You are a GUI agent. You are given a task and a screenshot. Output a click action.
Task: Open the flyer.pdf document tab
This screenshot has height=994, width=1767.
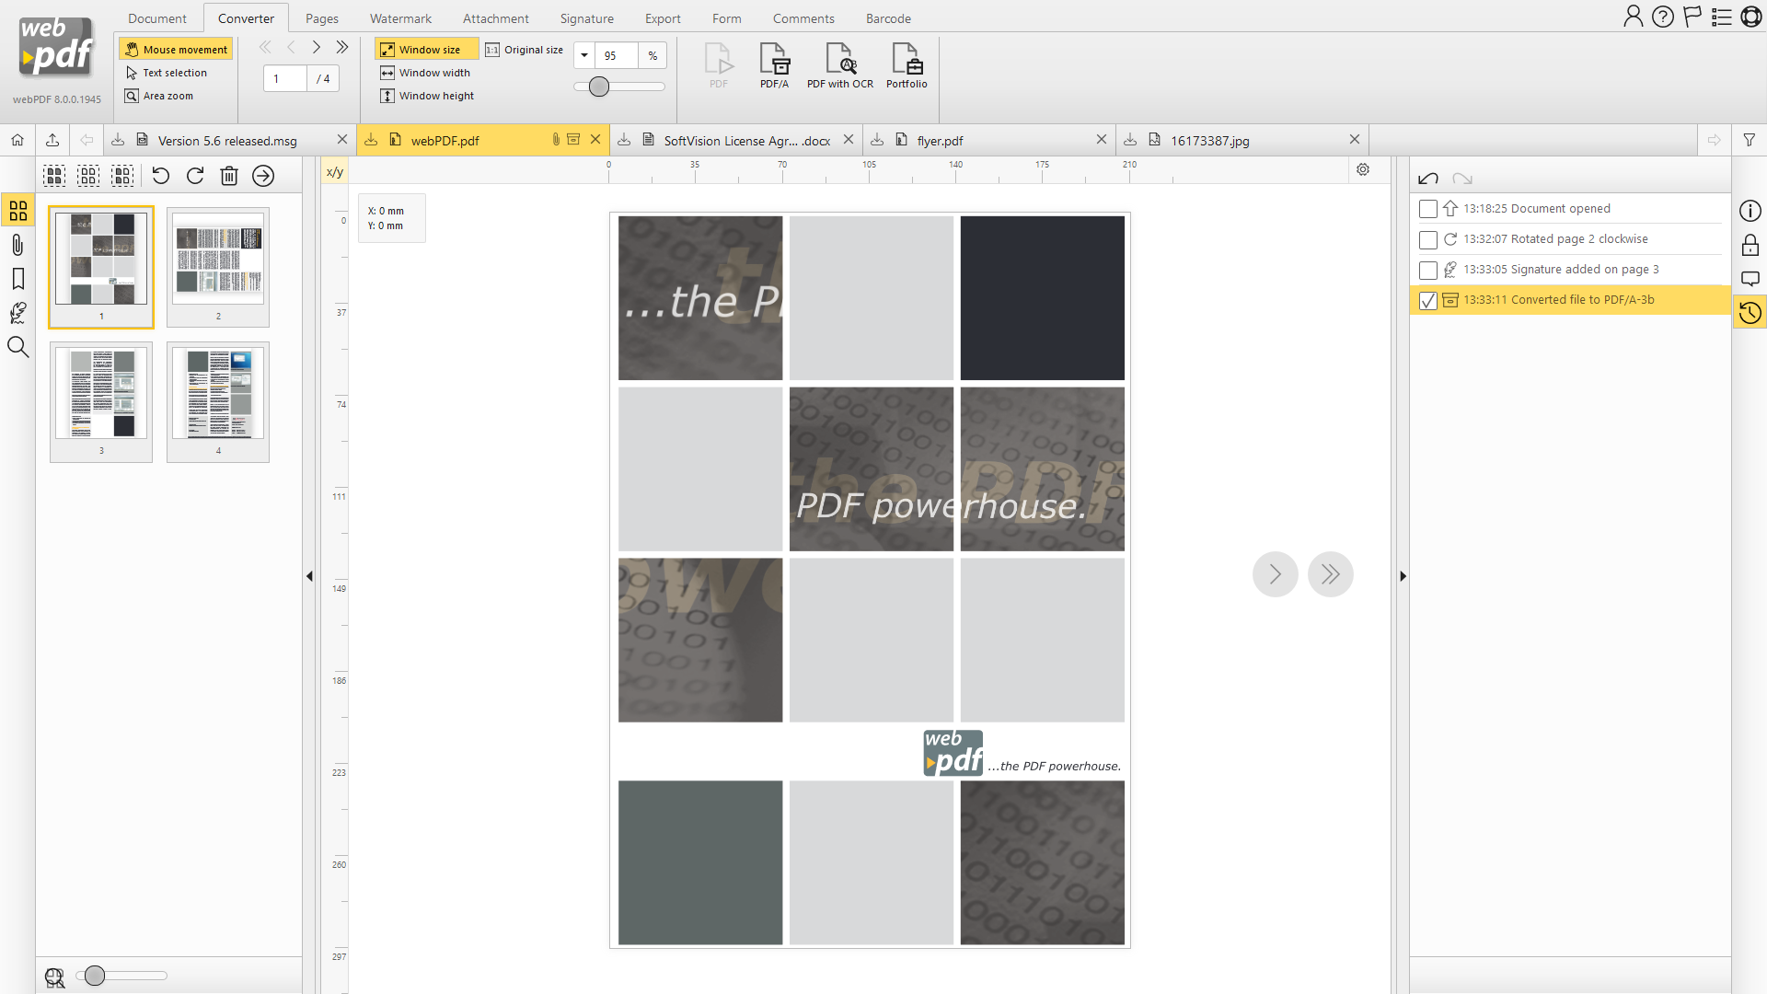[940, 141]
